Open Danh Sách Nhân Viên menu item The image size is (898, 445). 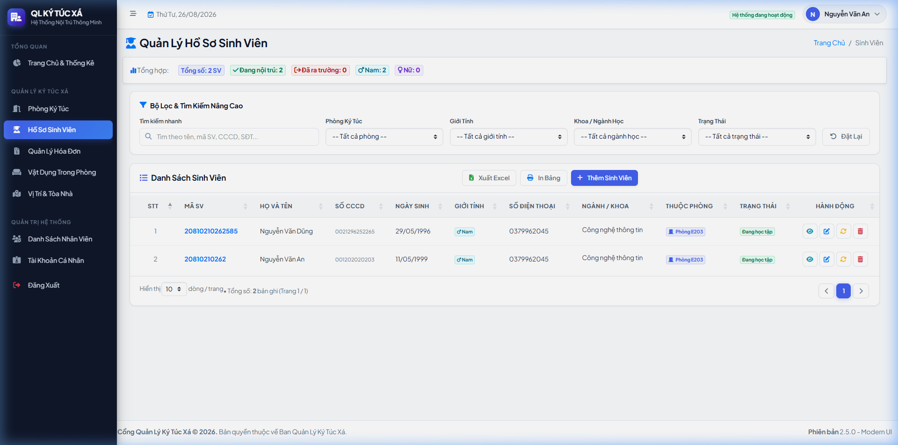pos(58,239)
